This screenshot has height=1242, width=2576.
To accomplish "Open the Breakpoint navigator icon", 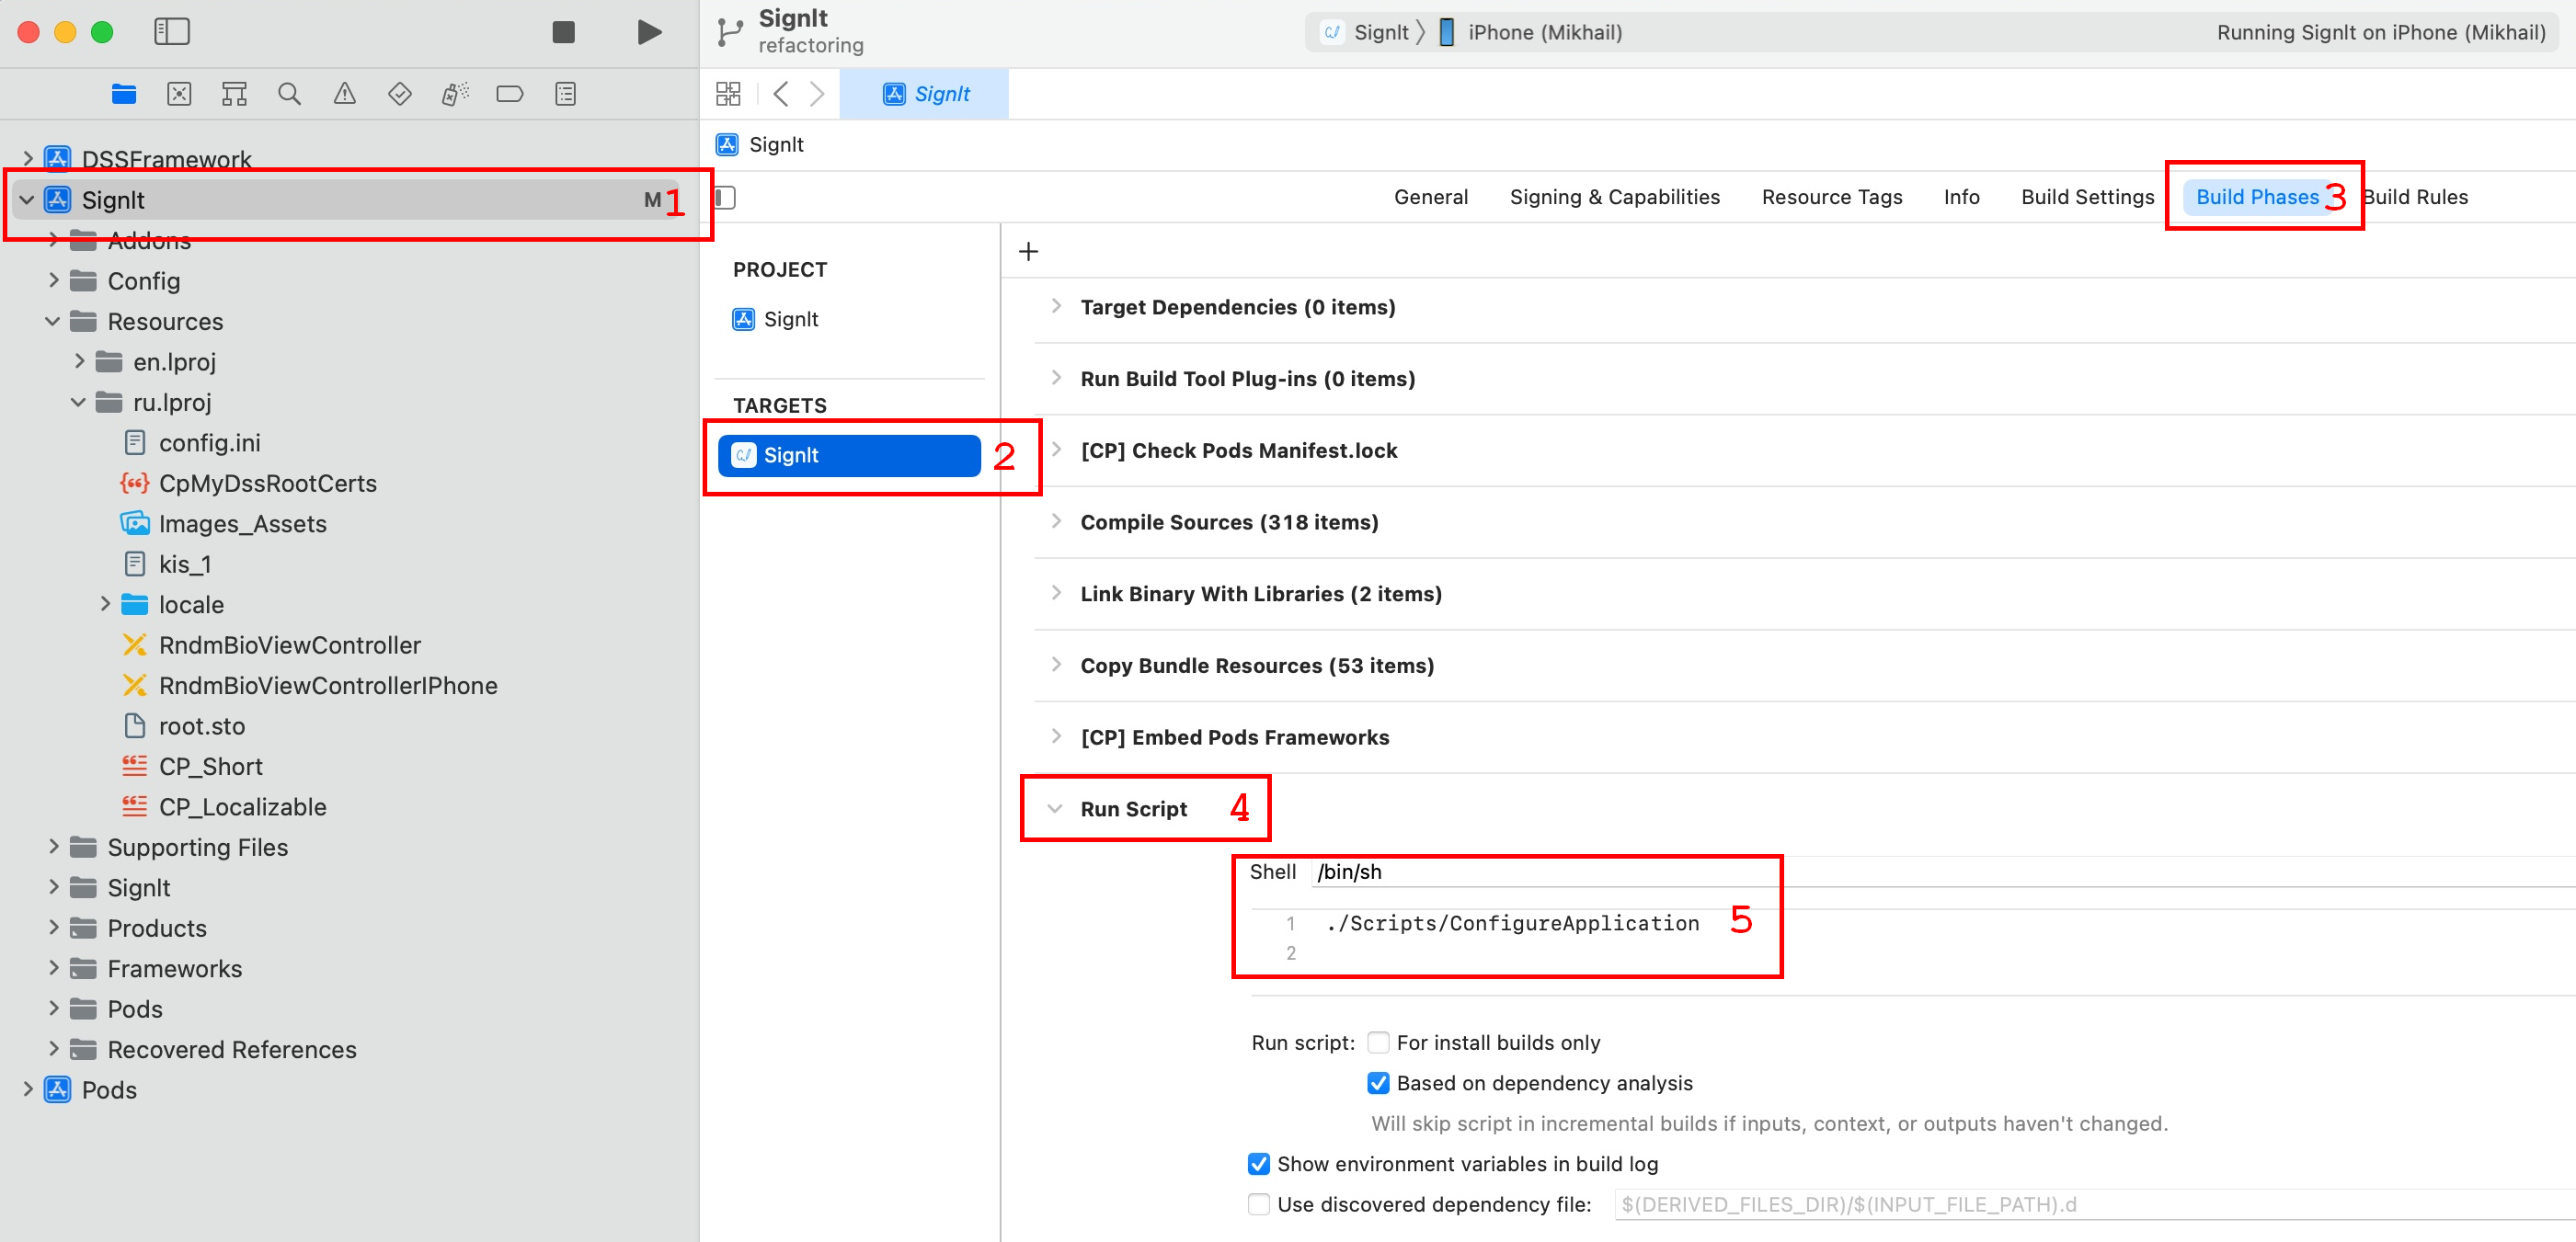I will point(509,94).
